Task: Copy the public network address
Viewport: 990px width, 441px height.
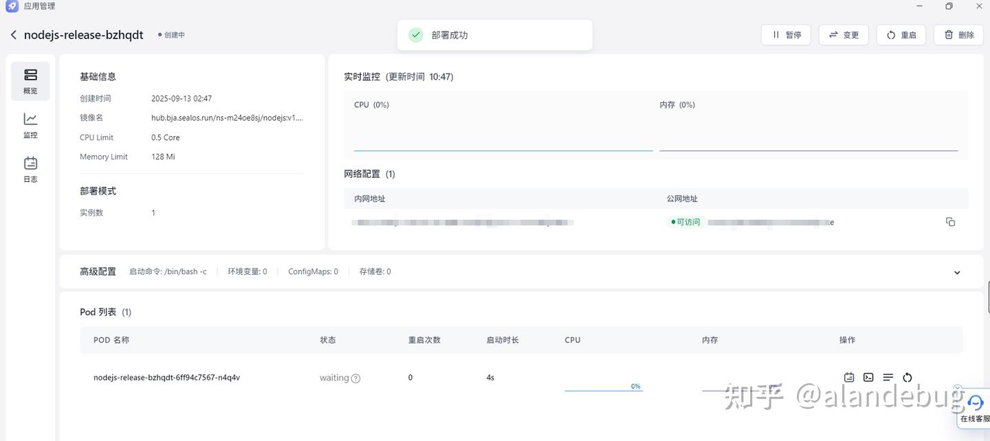Action: (950, 222)
